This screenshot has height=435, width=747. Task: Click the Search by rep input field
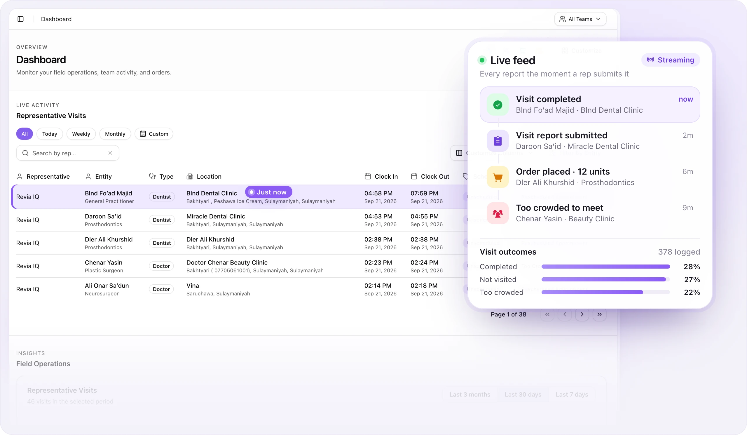[68, 153]
